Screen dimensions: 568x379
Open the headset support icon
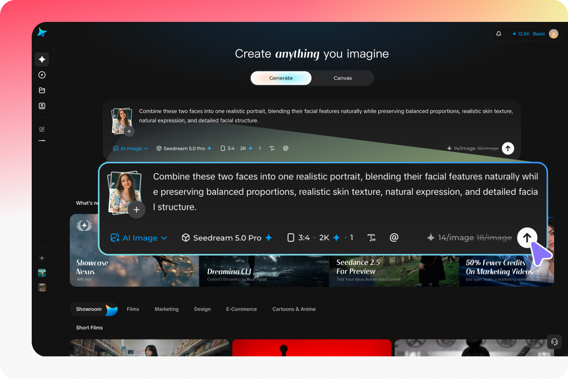(554, 342)
